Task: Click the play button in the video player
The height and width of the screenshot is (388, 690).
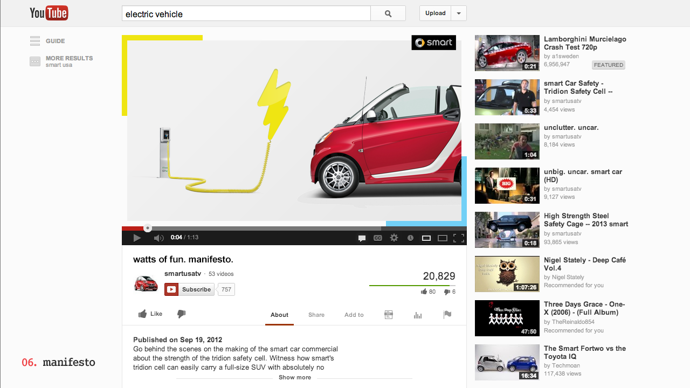Action: (137, 238)
